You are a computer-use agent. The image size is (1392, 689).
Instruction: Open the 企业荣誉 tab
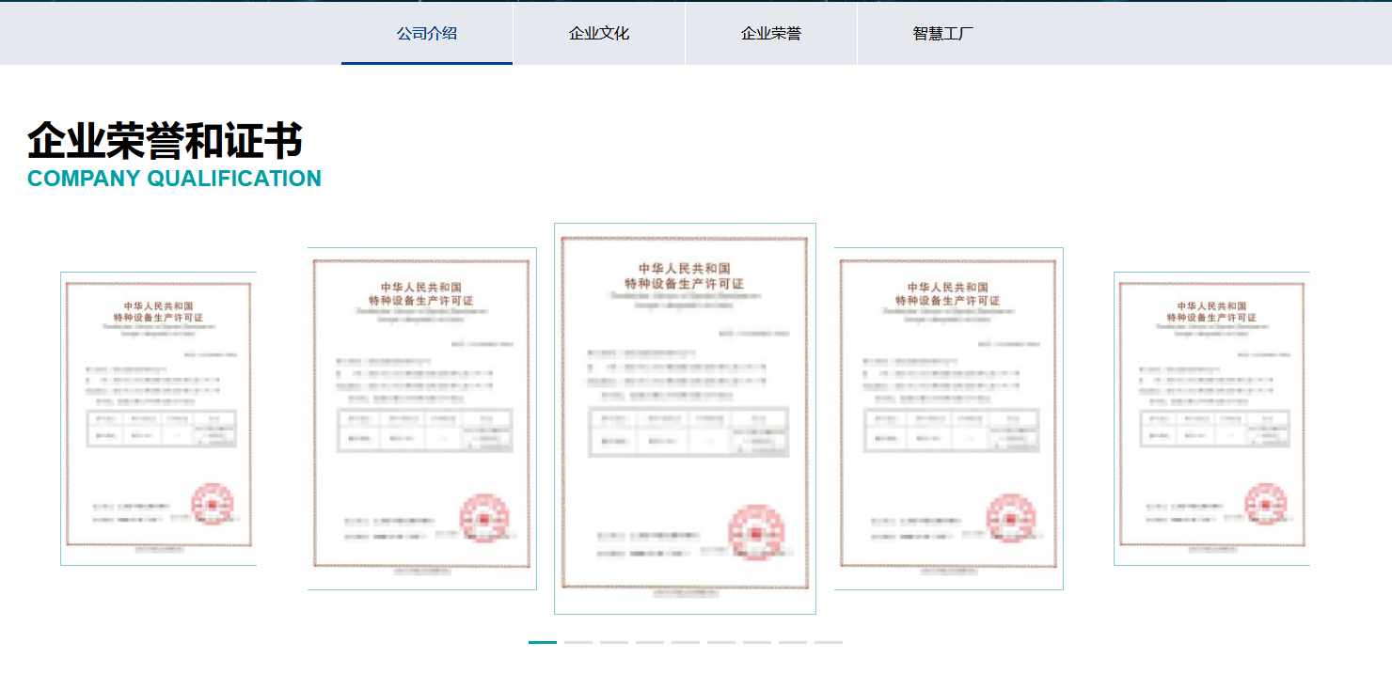click(x=770, y=33)
